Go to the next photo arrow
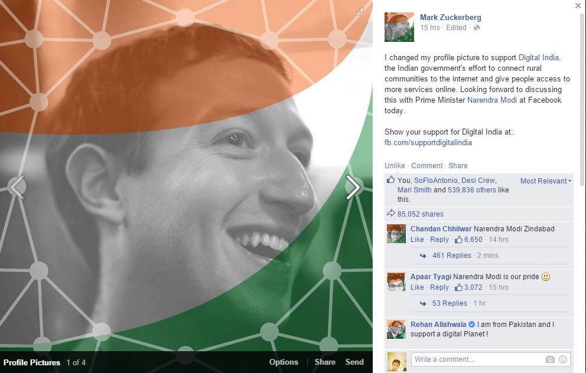This screenshot has height=373, width=586. [353, 187]
